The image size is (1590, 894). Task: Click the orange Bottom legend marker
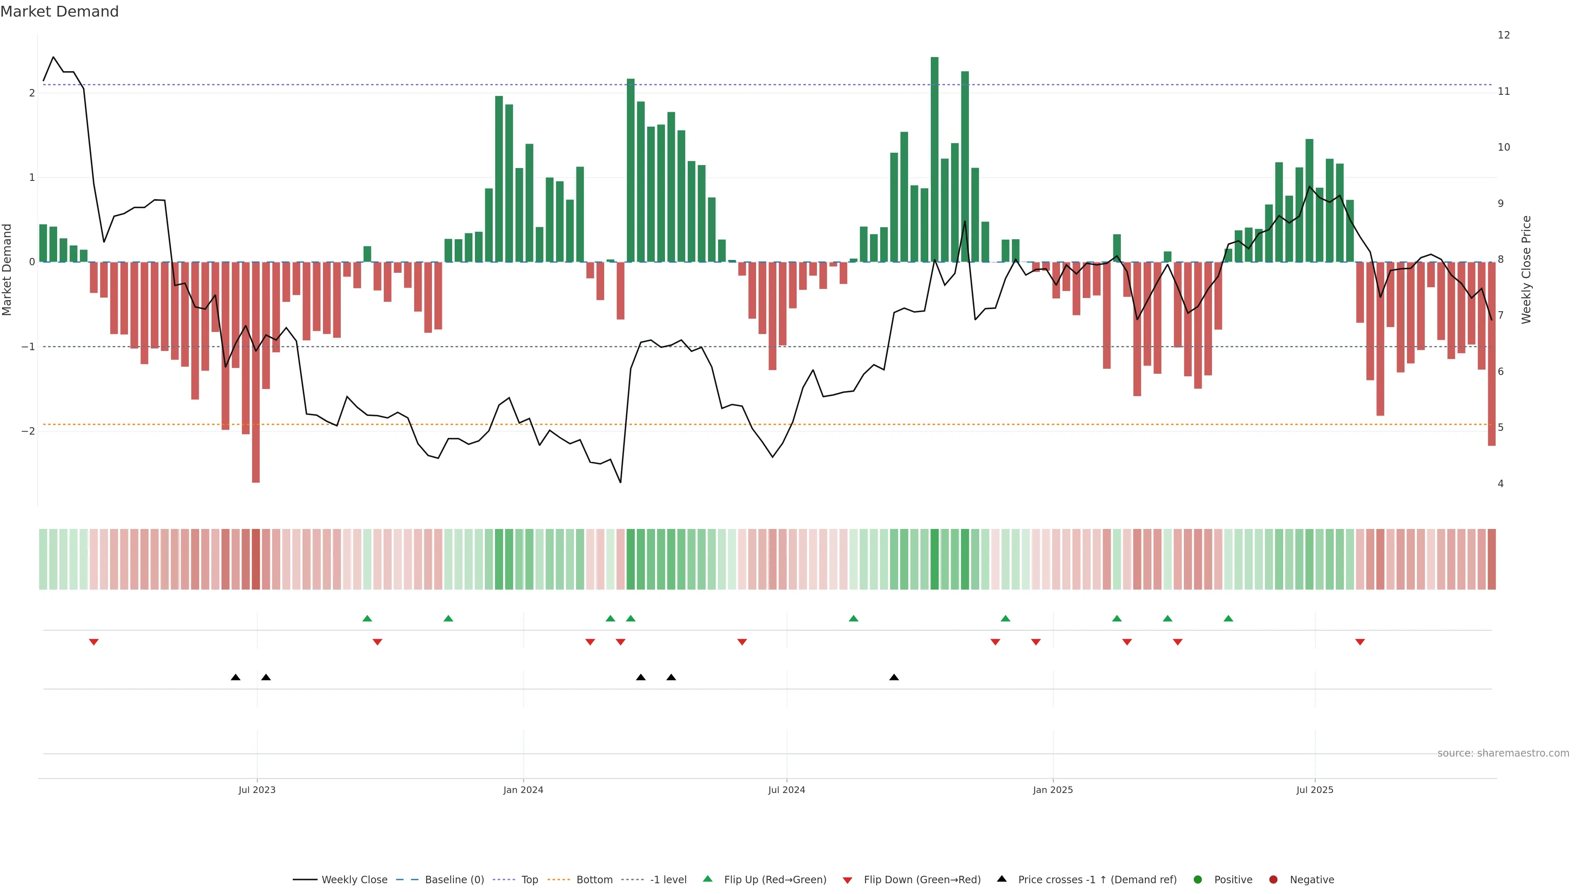click(x=559, y=879)
